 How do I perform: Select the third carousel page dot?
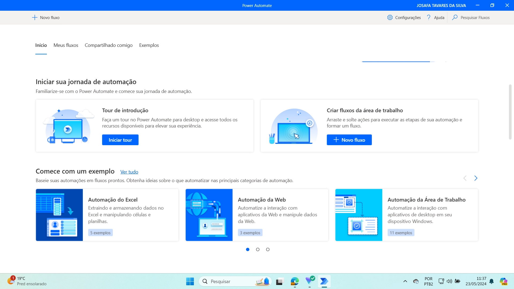point(268,250)
